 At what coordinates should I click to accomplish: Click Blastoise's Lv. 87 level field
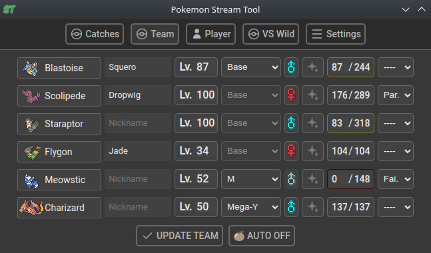[196, 67]
